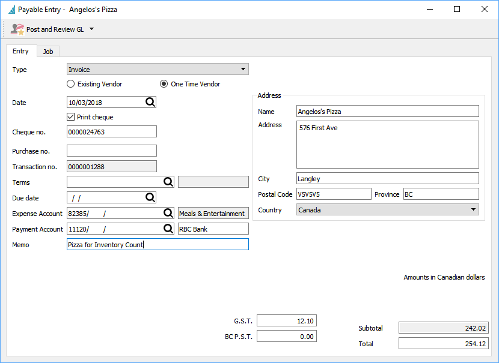This screenshot has width=499, height=363.
Task: Click the app logo in title bar
Action: coord(11,10)
